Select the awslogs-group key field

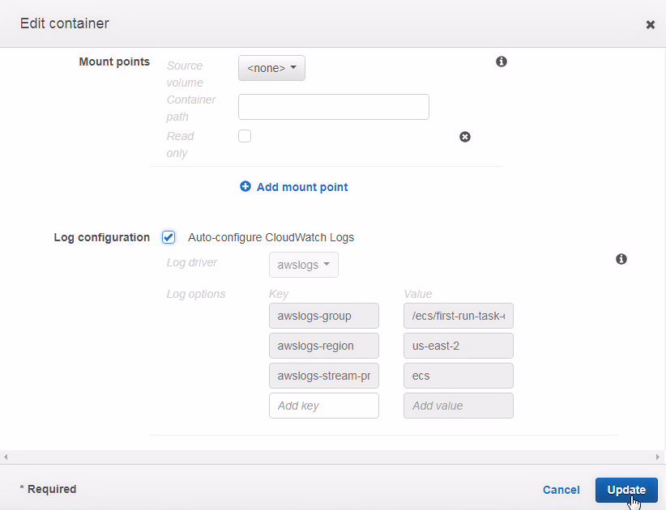click(x=323, y=316)
